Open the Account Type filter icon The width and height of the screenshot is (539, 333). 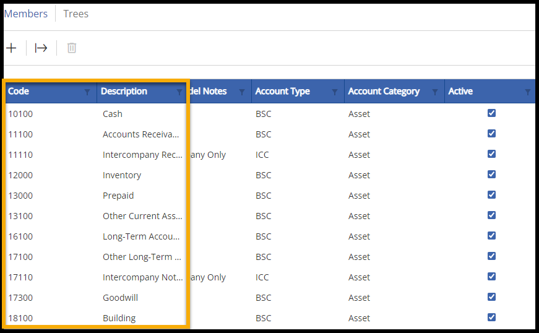pyautogui.click(x=335, y=92)
